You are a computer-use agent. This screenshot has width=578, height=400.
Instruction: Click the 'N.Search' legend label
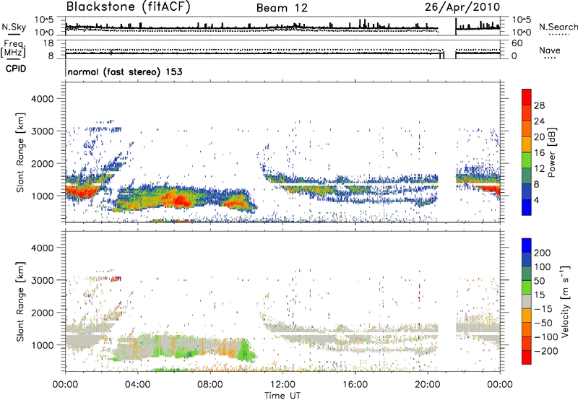click(x=558, y=27)
